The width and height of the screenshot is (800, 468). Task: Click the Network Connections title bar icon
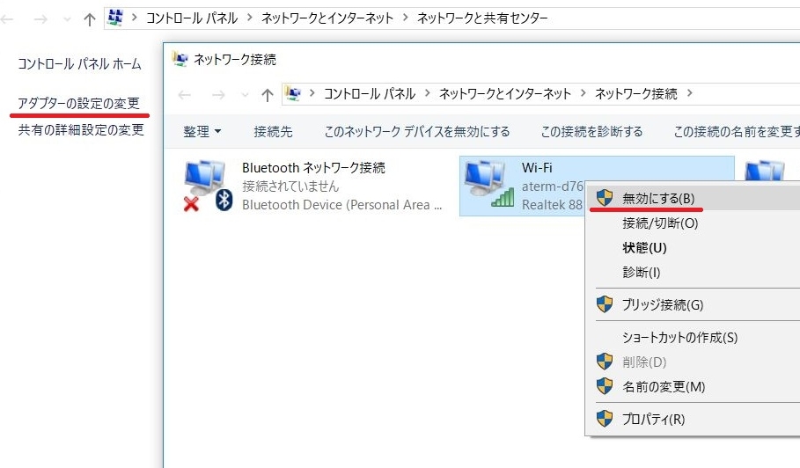tap(180, 59)
